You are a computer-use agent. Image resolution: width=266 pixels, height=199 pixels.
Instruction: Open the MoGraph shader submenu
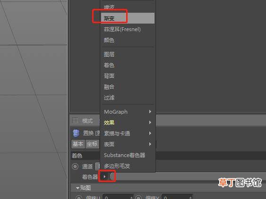click(x=128, y=112)
